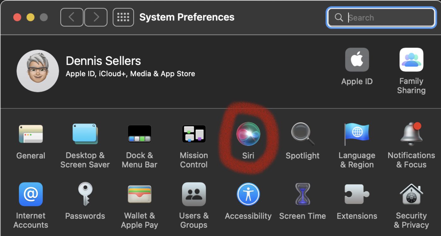Open Spotlight preferences
The height and width of the screenshot is (236, 441).
302,134
